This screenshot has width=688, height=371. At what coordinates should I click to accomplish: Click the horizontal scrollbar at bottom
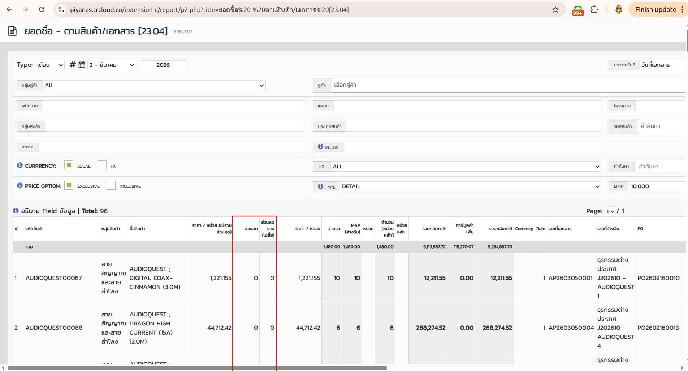click(x=197, y=368)
